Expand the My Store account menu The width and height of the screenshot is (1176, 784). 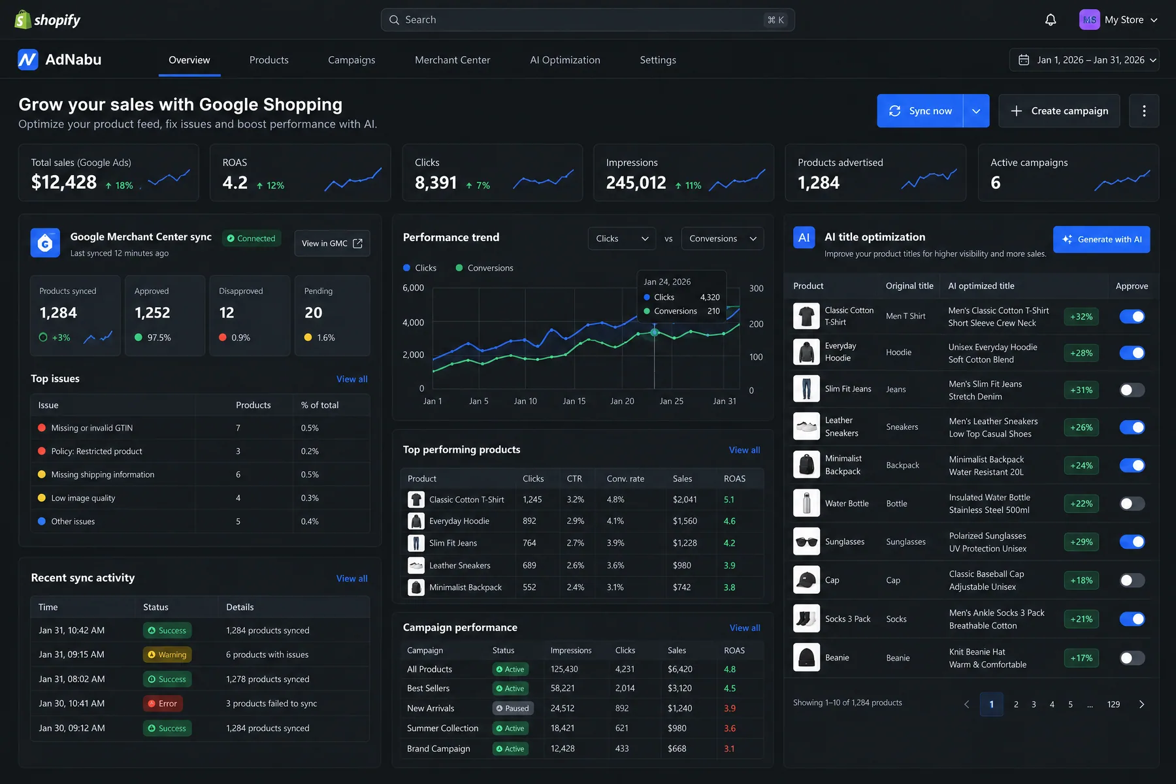1119,20
